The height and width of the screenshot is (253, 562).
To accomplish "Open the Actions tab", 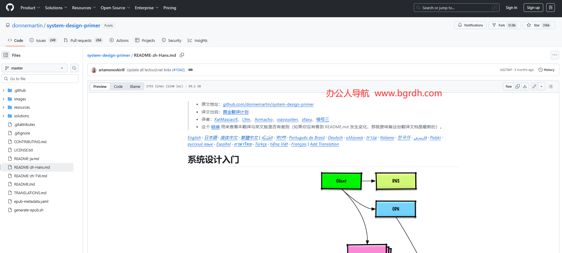I will [119, 40].
